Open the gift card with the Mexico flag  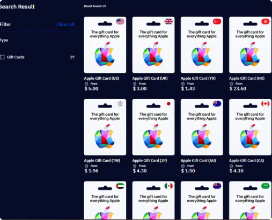pyautogui.click(x=153, y=200)
